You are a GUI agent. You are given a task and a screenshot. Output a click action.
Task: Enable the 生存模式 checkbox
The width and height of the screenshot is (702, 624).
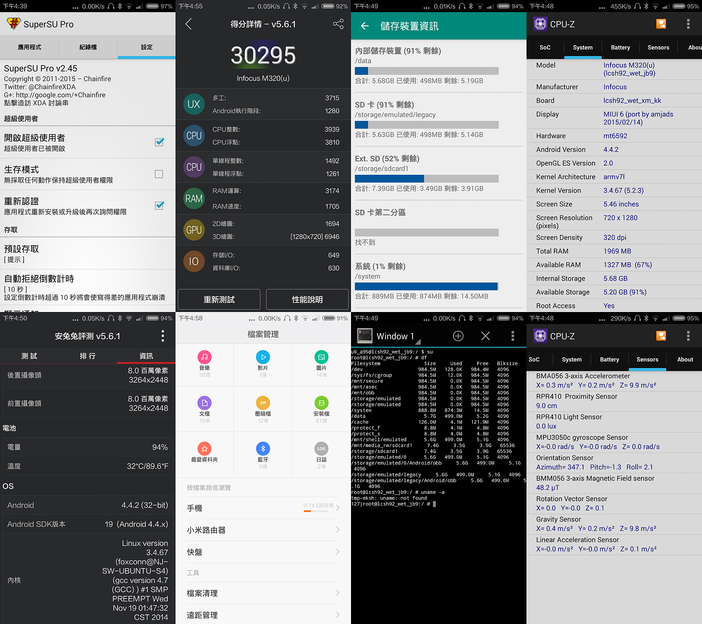click(159, 174)
